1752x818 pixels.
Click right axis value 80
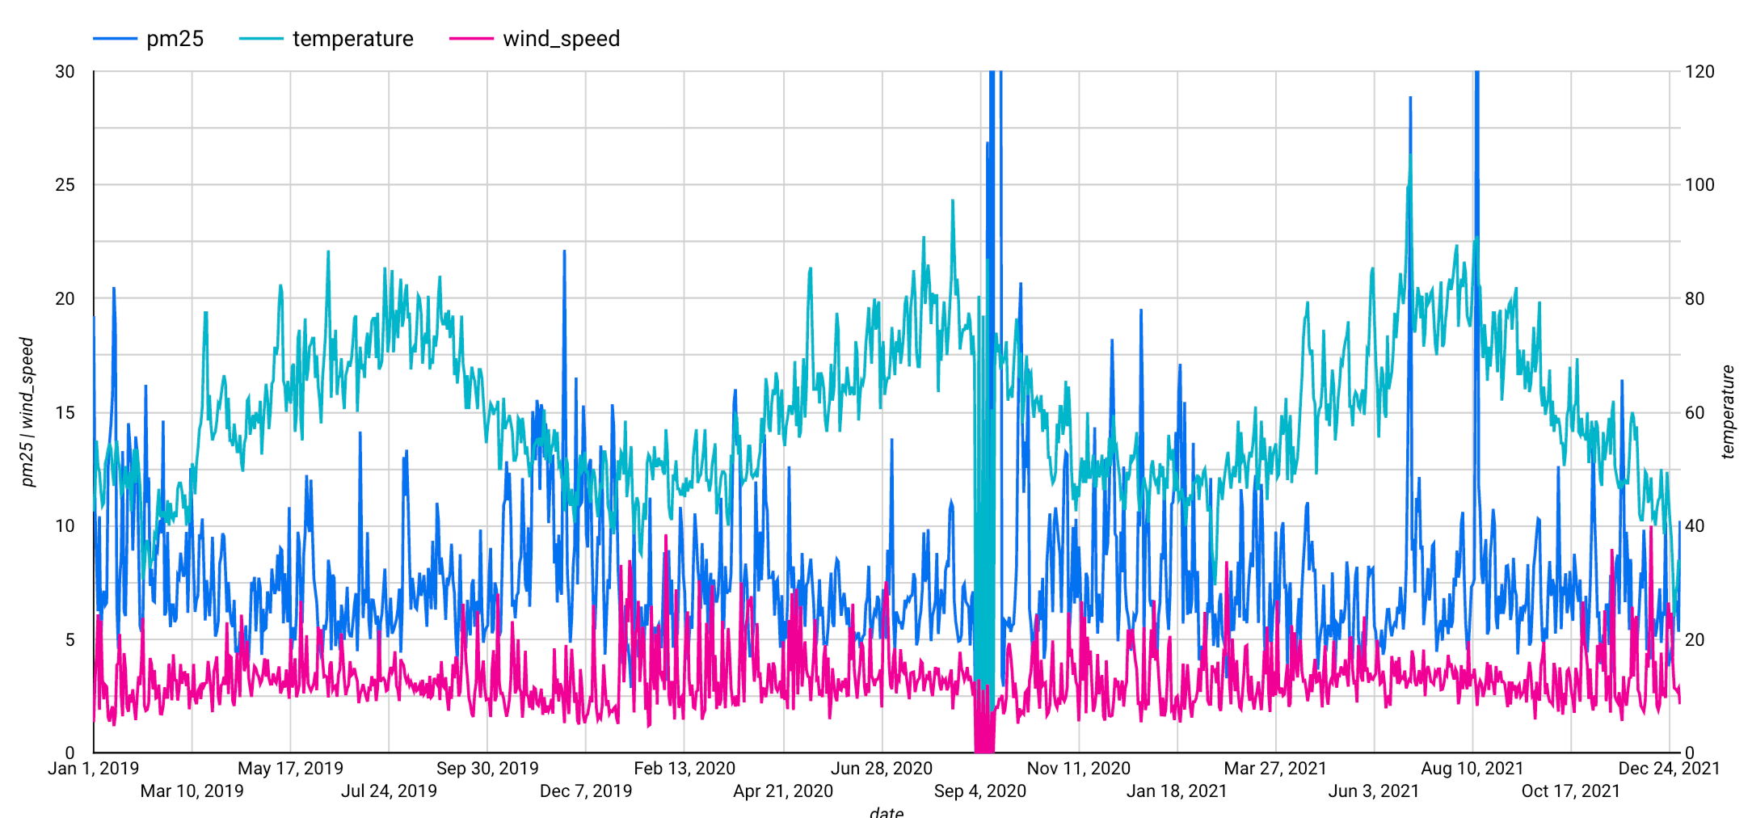point(1695,298)
